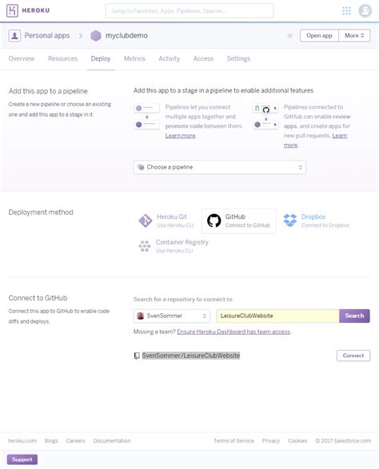Select the Dropbox deployment method

pos(316,221)
